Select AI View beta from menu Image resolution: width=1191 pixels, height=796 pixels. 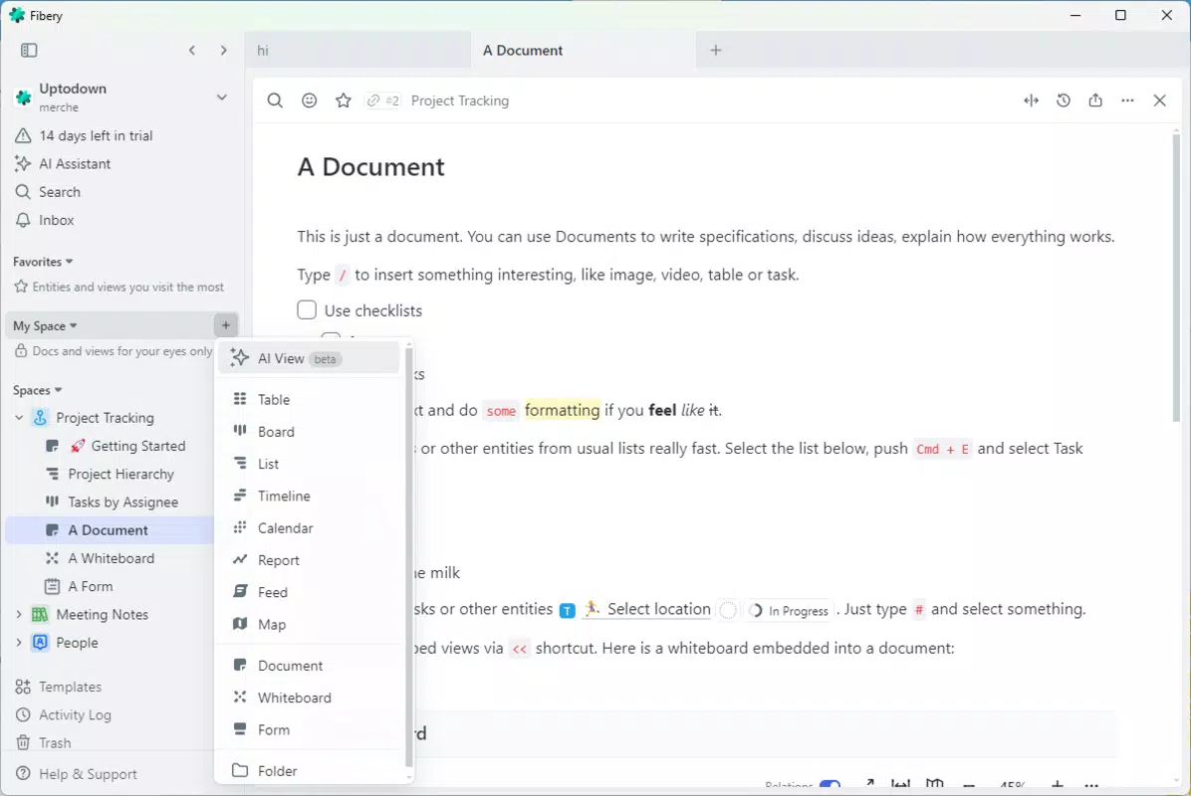pos(309,358)
